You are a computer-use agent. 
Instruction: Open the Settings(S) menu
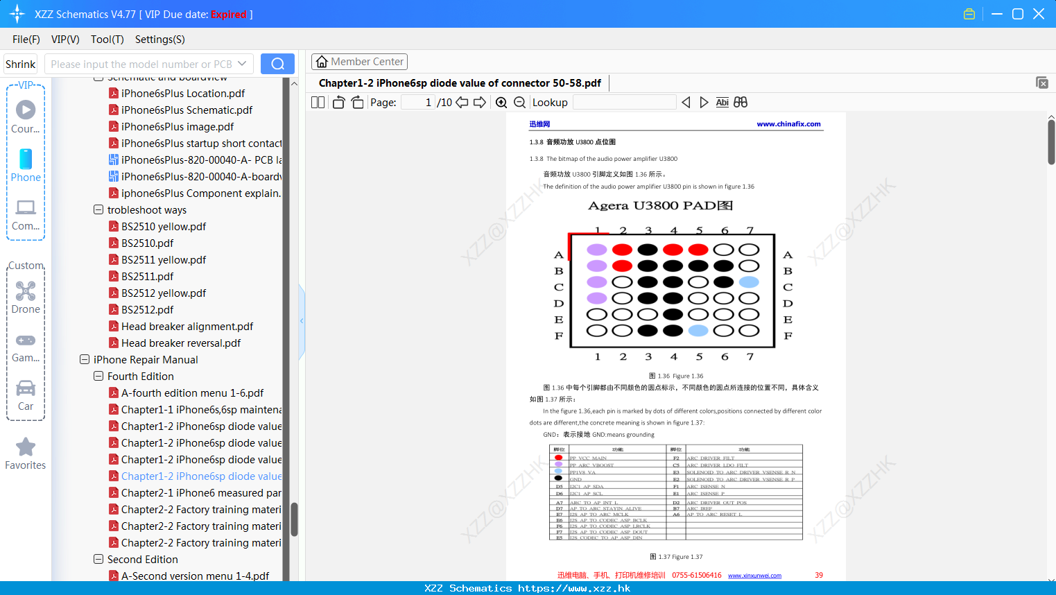pos(160,40)
